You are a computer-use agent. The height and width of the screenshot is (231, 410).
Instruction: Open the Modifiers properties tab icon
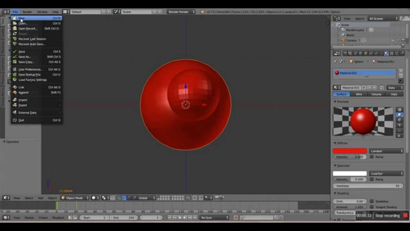coord(376,54)
